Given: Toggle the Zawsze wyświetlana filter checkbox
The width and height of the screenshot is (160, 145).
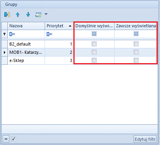Looking at the screenshot, I should (136, 34).
